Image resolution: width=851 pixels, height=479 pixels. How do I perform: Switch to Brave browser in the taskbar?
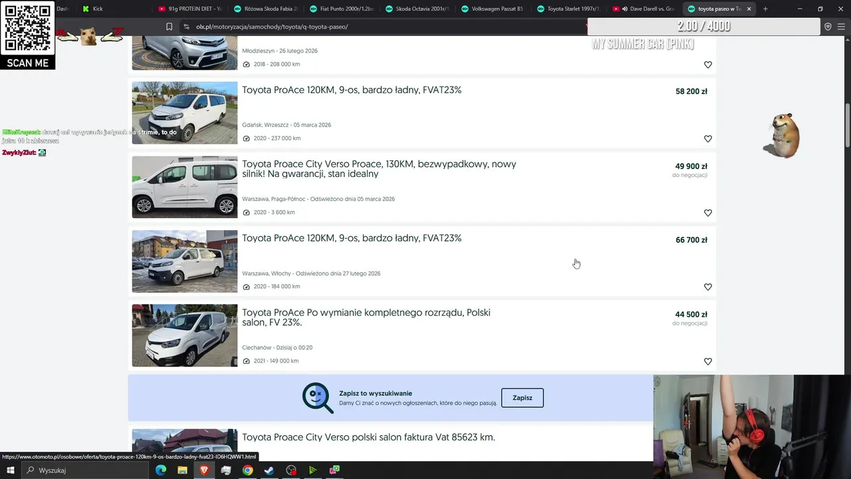tap(204, 470)
